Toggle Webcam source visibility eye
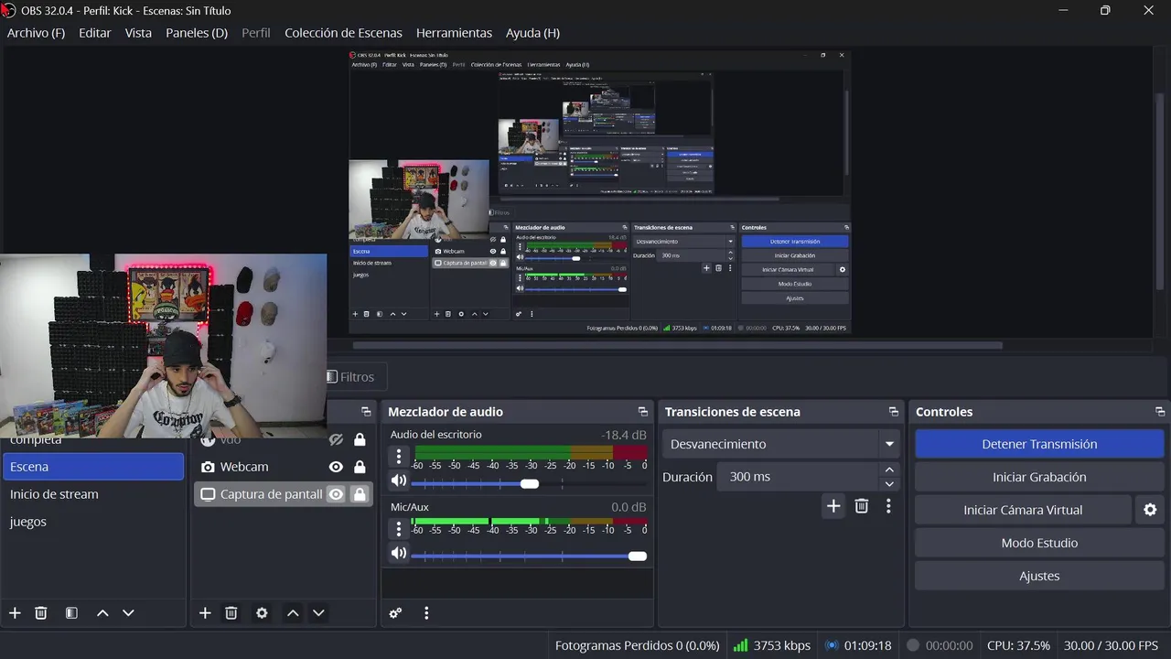The width and height of the screenshot is (1171, 659). [336, 467]
